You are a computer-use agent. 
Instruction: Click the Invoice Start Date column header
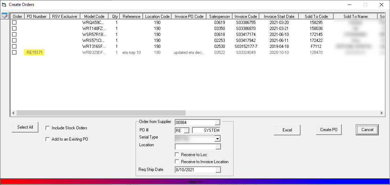279,17
